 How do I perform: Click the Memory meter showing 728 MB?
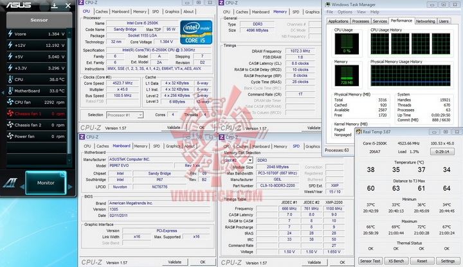pos(347,76)
